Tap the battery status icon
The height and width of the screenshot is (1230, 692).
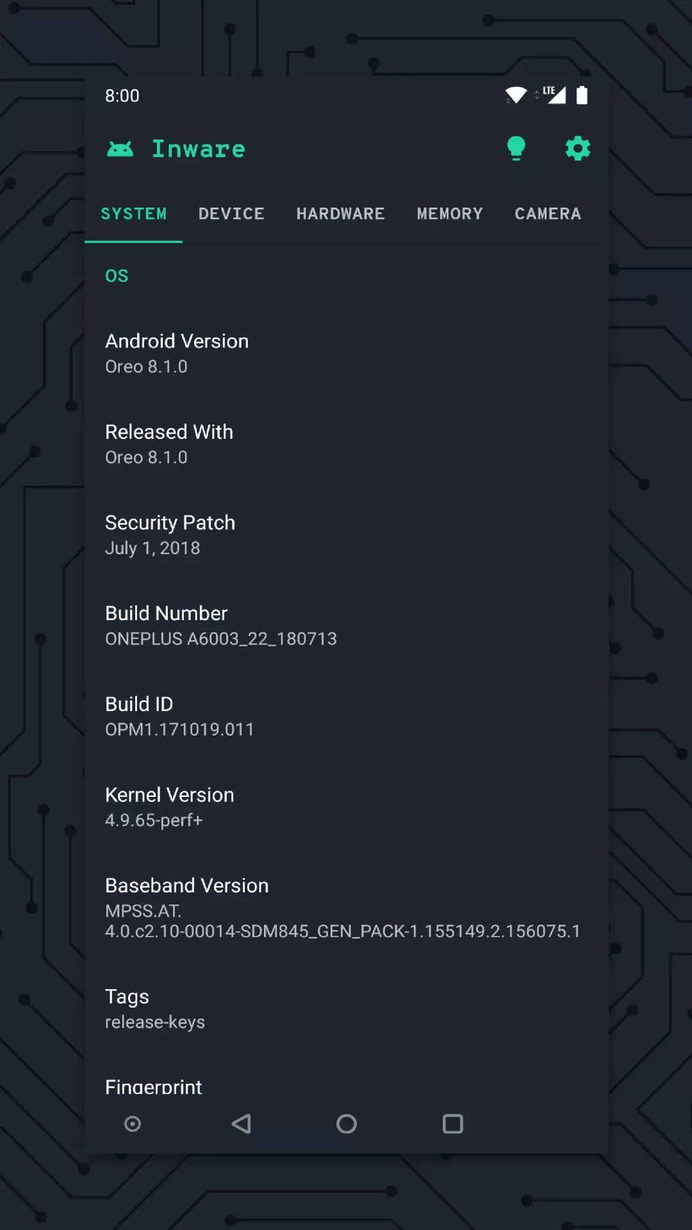[x=582, y=95]
